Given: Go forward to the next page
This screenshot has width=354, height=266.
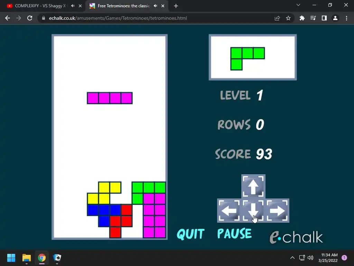Looking at the screenshot, I should click(19, 18).
